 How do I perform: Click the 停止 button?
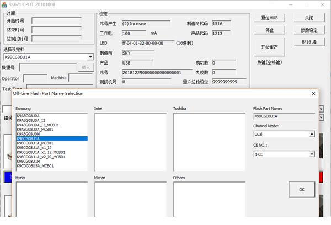(x=270, y=30)
